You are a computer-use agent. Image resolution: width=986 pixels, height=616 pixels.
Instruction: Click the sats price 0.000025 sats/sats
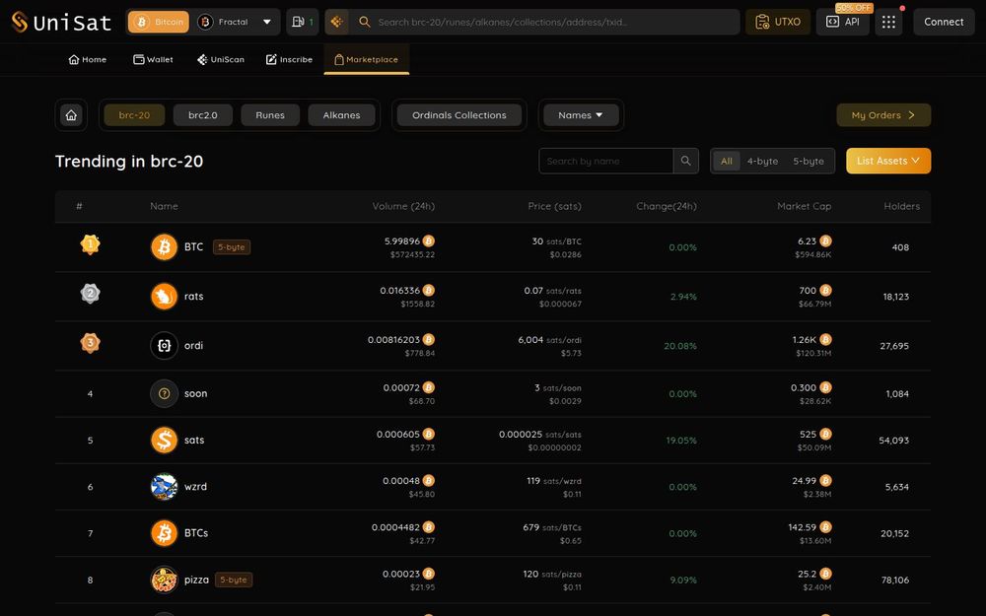point(540,435)
